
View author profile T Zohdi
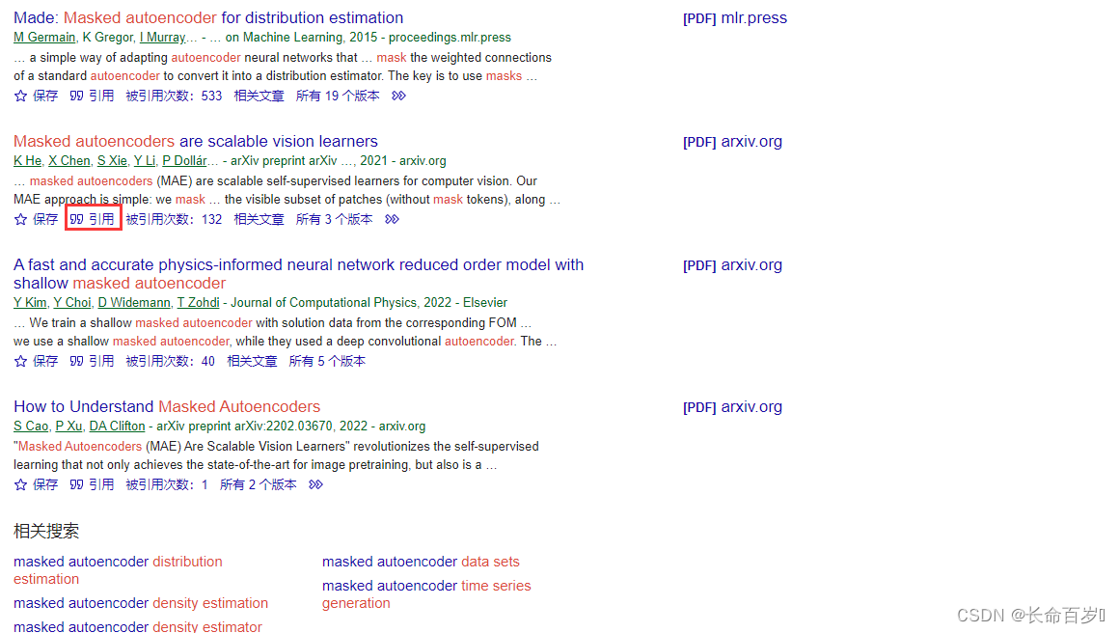pos(199,303)
